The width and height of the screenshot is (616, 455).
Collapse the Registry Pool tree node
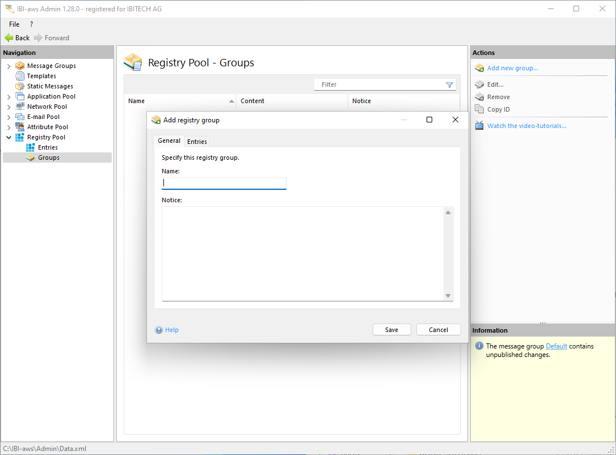9,138
